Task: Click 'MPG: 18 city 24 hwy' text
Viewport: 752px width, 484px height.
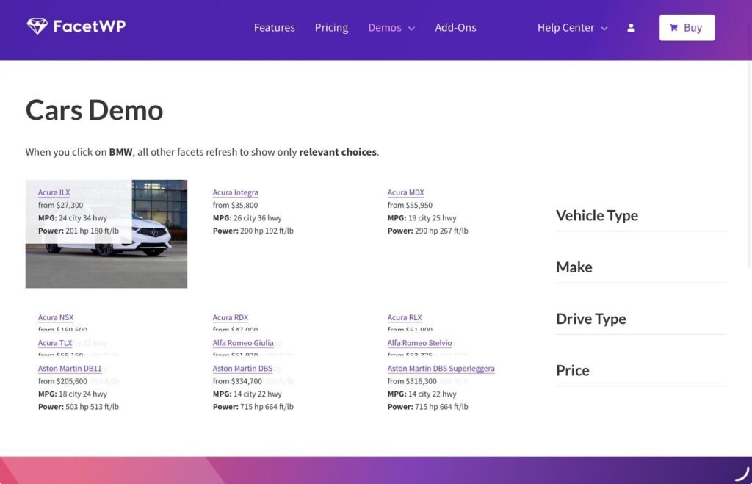Action: pyautogui.click(x=73, y=394)
